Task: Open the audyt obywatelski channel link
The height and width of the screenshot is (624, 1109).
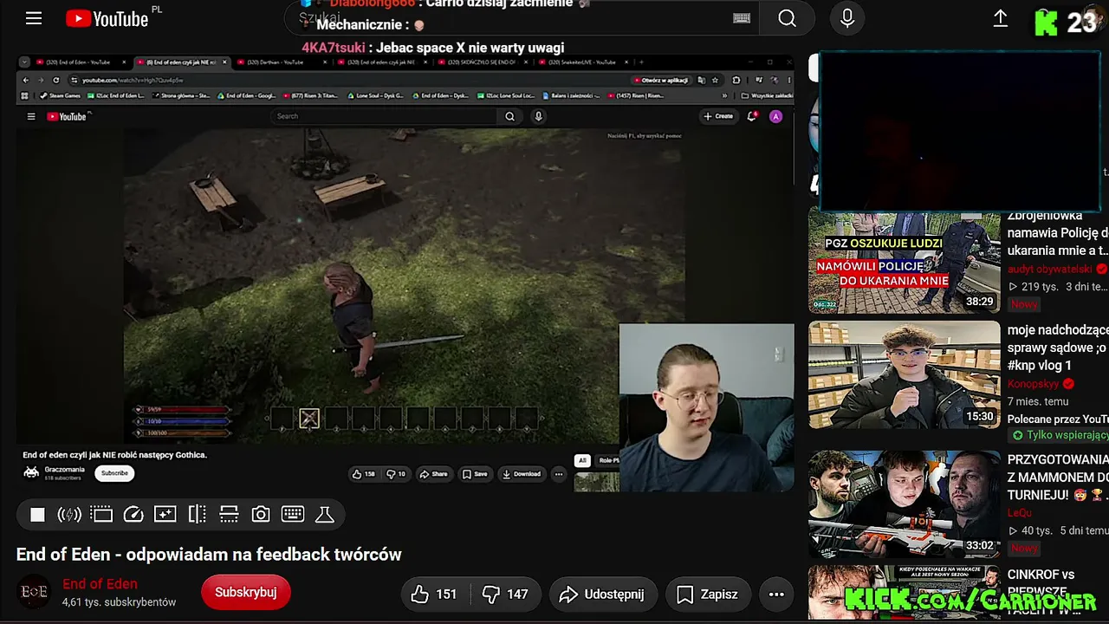Action: coord(1050,269)
